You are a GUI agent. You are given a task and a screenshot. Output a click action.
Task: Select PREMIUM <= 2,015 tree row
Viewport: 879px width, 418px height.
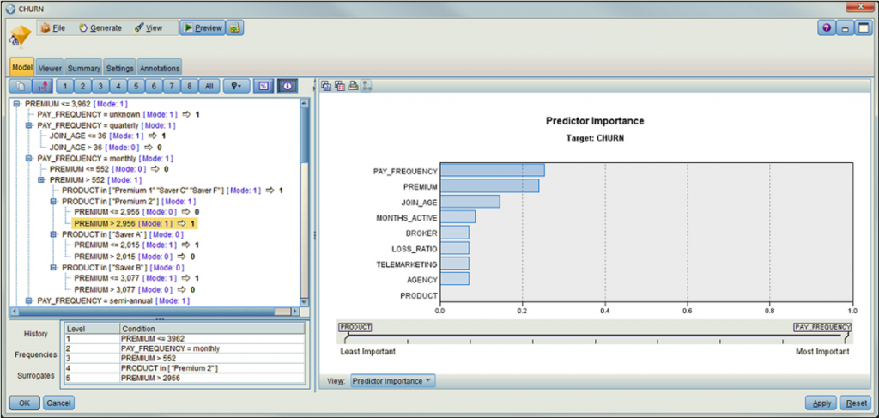(136, 245)
